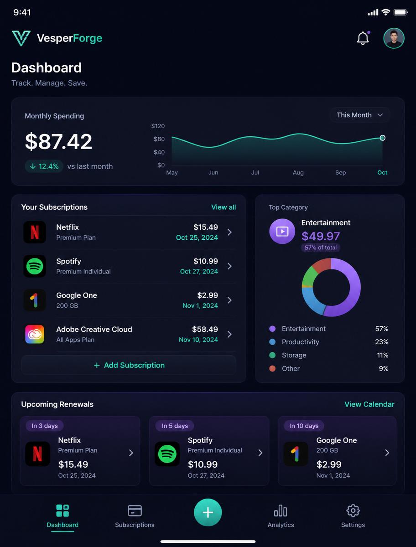
Task: Click the 12.4% decrease badge
Action: (x=44, y=166)
